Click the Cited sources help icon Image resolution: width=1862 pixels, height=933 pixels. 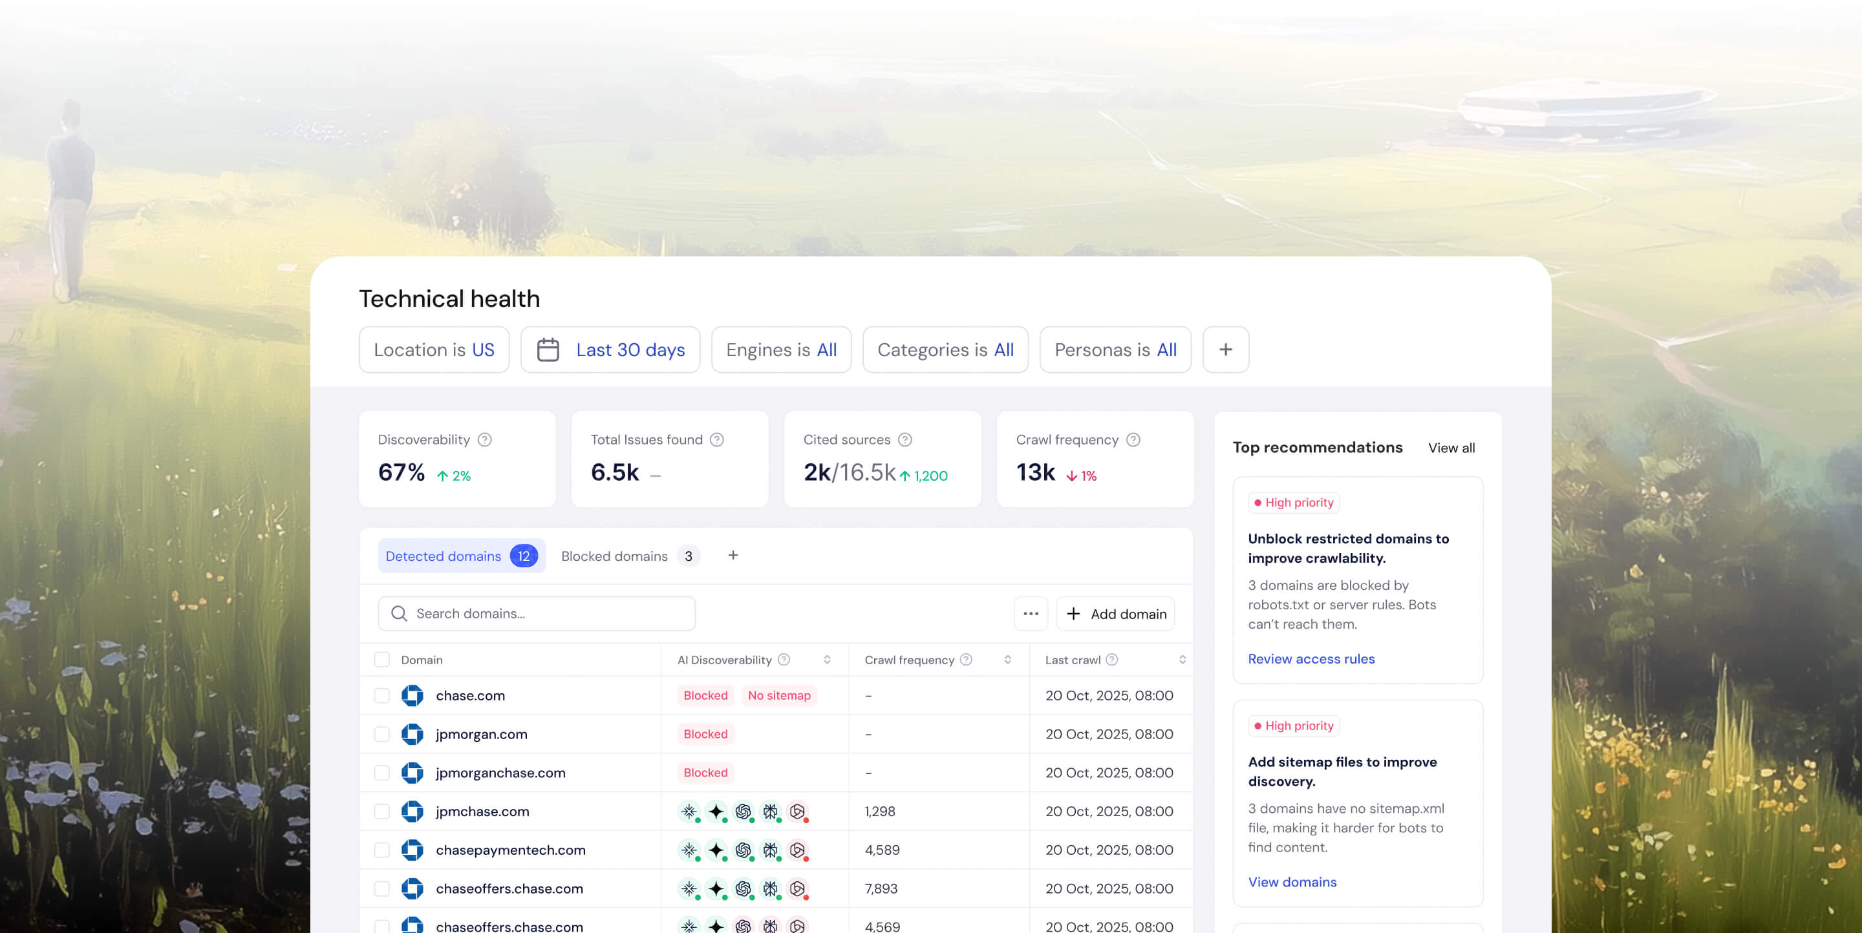pos(905,439)
